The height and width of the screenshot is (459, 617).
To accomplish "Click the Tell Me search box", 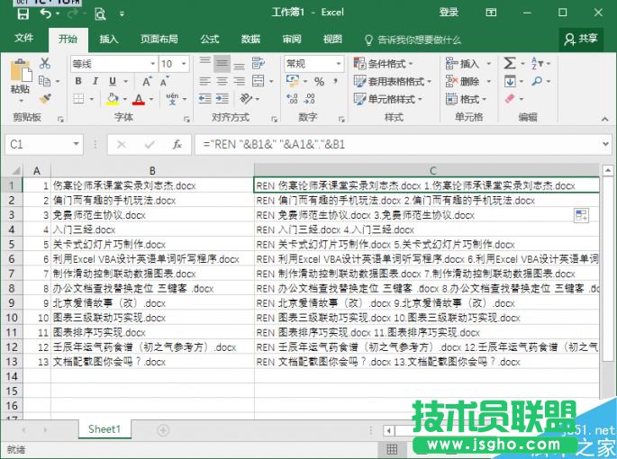I will pyautogui.click(x=412, y=40).
